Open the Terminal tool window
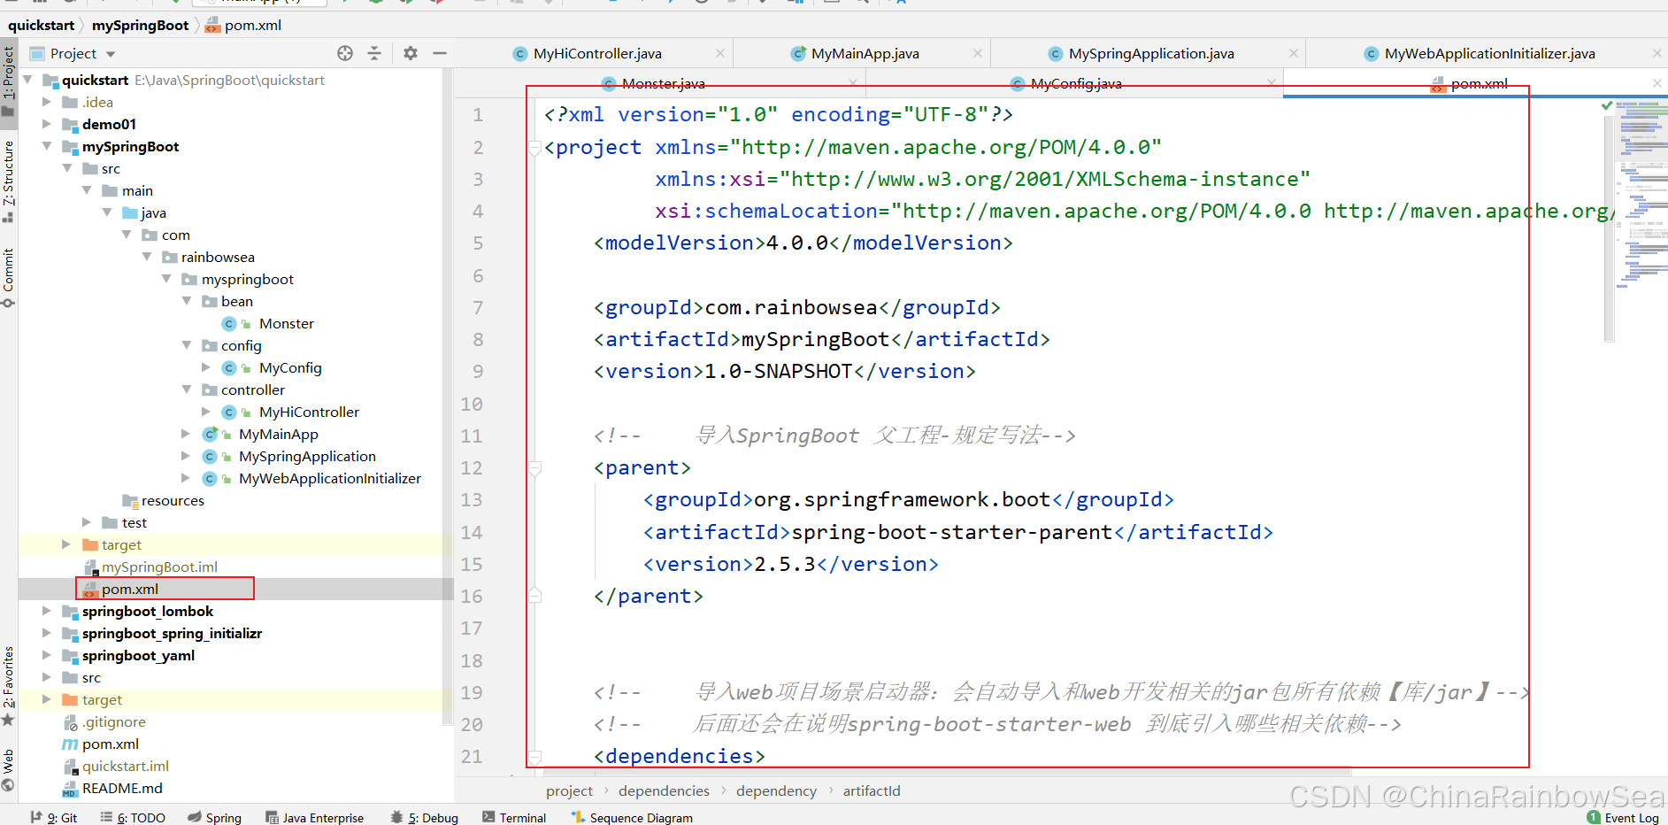The width and height of the screenshot is (1668, 825). pos(514,817)
